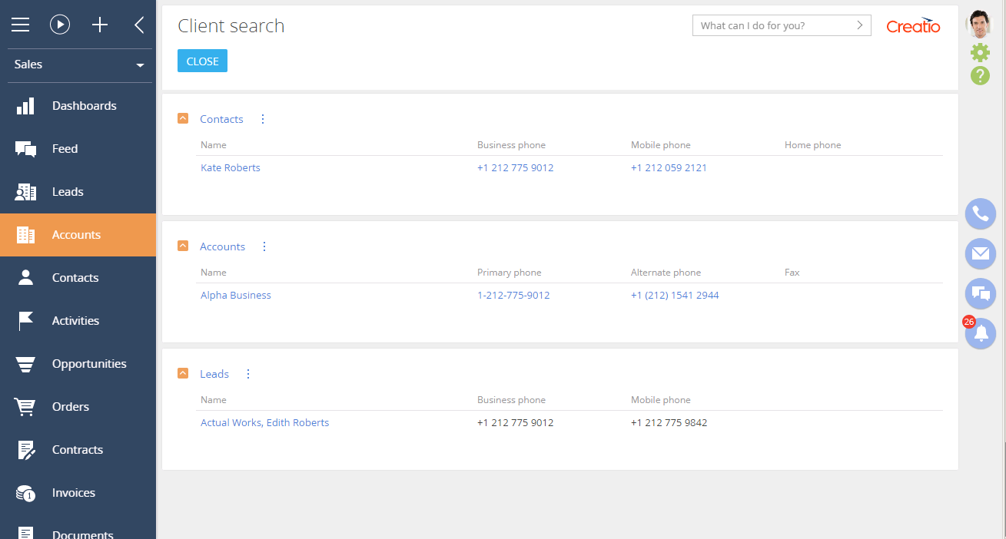Click the run process play icon
The width and height of the screenshot is (1006, 539).
[x=60, y=25]
